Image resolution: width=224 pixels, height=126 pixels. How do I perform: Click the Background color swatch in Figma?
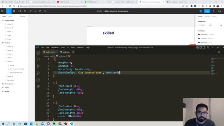coord(199,25)
